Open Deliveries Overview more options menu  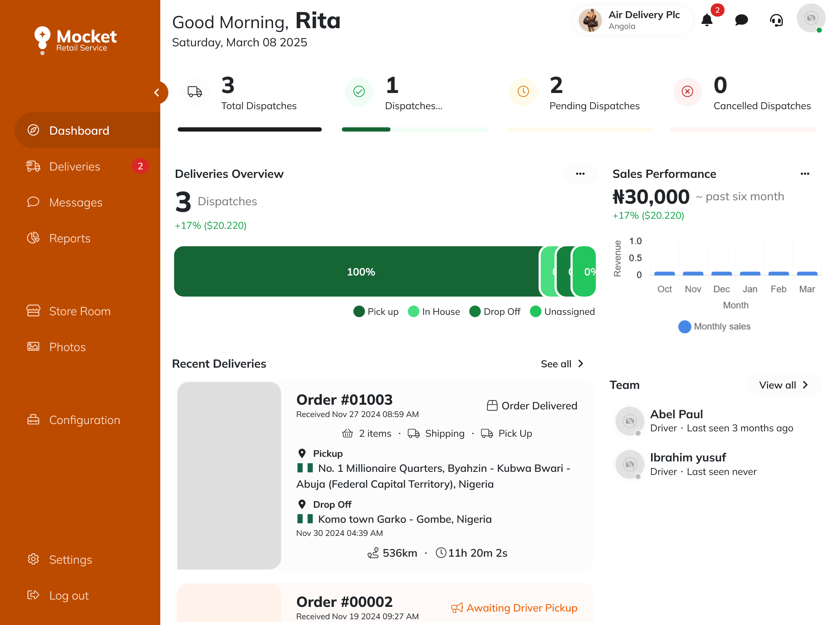(580, 174)
